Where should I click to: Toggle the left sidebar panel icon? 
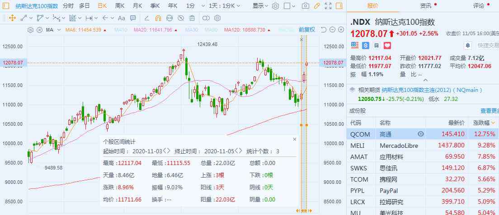pos(7,6)
